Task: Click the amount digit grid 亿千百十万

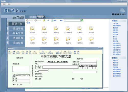Action: coord(88,67)
